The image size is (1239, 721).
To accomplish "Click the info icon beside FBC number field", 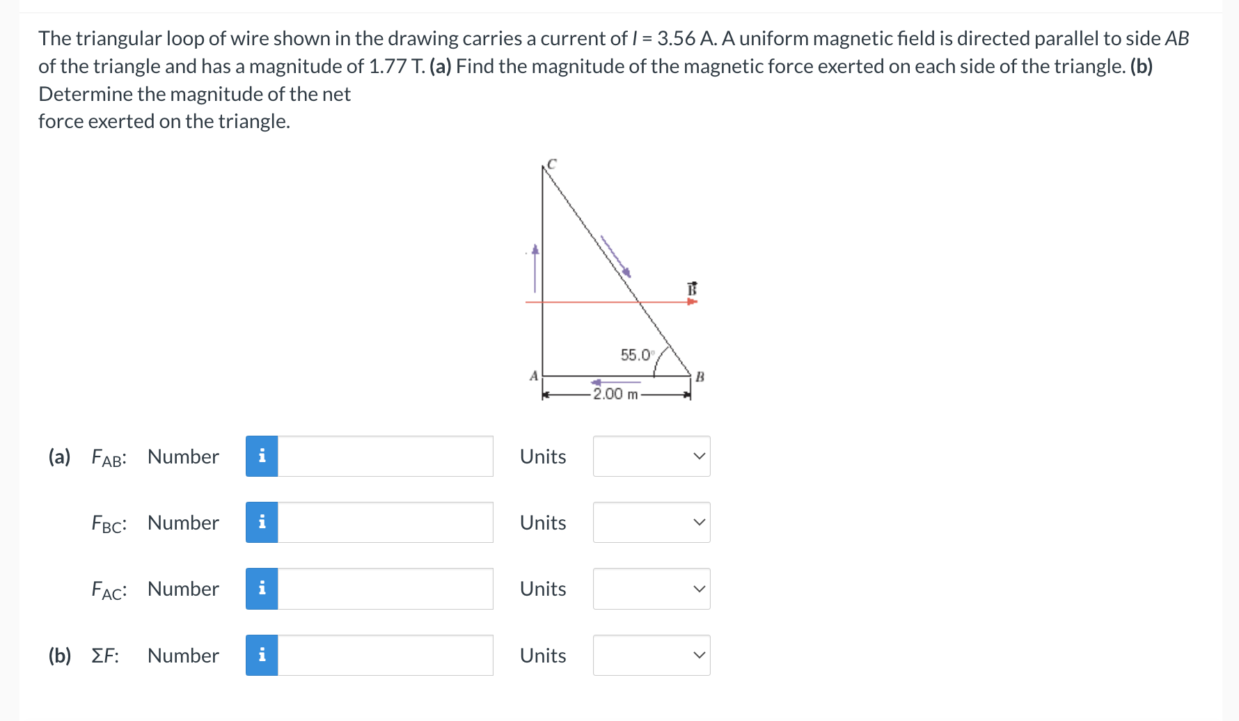I will (262, 523).
